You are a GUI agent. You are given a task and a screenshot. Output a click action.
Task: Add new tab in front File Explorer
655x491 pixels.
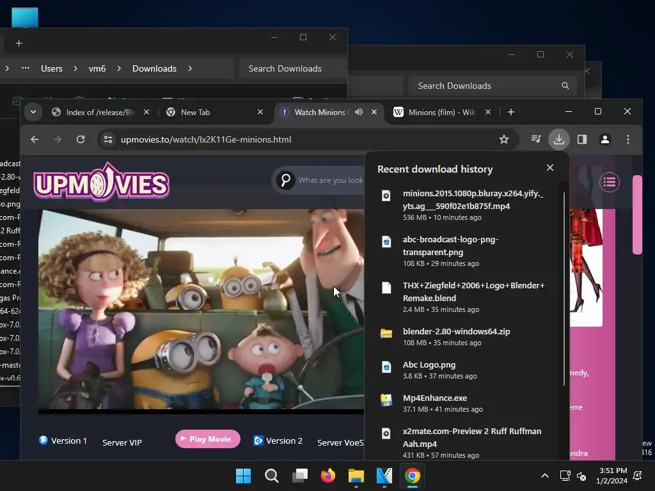point(19,43)
